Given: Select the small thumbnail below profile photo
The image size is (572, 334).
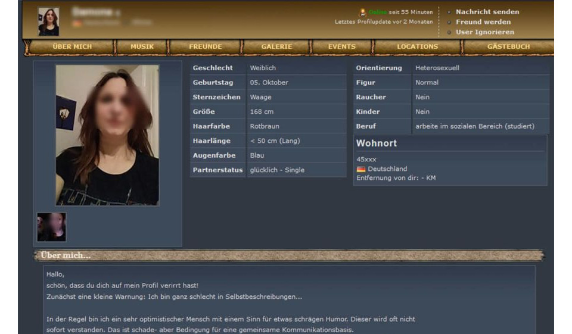Looking at the screenshot, I should click(52, 227).
